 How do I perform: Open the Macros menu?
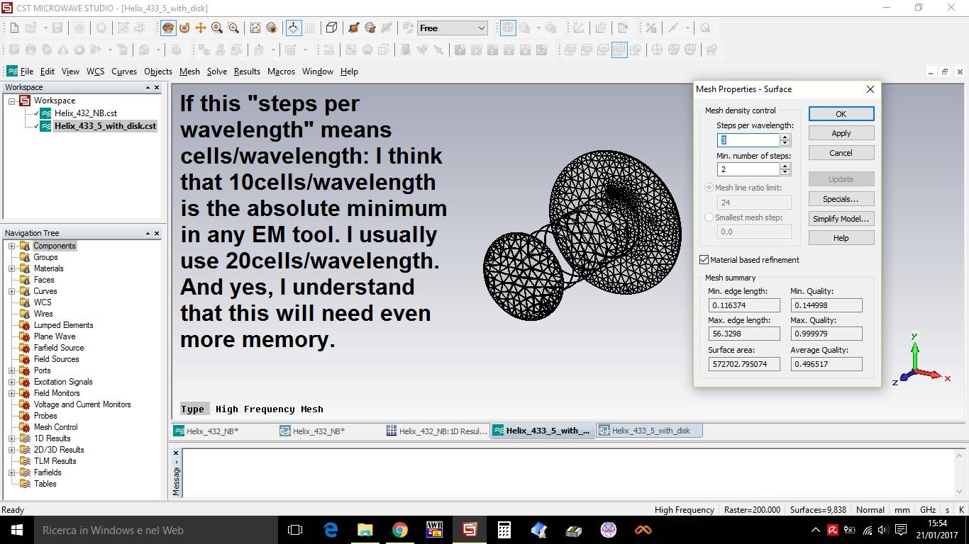[x=281, y=72]
